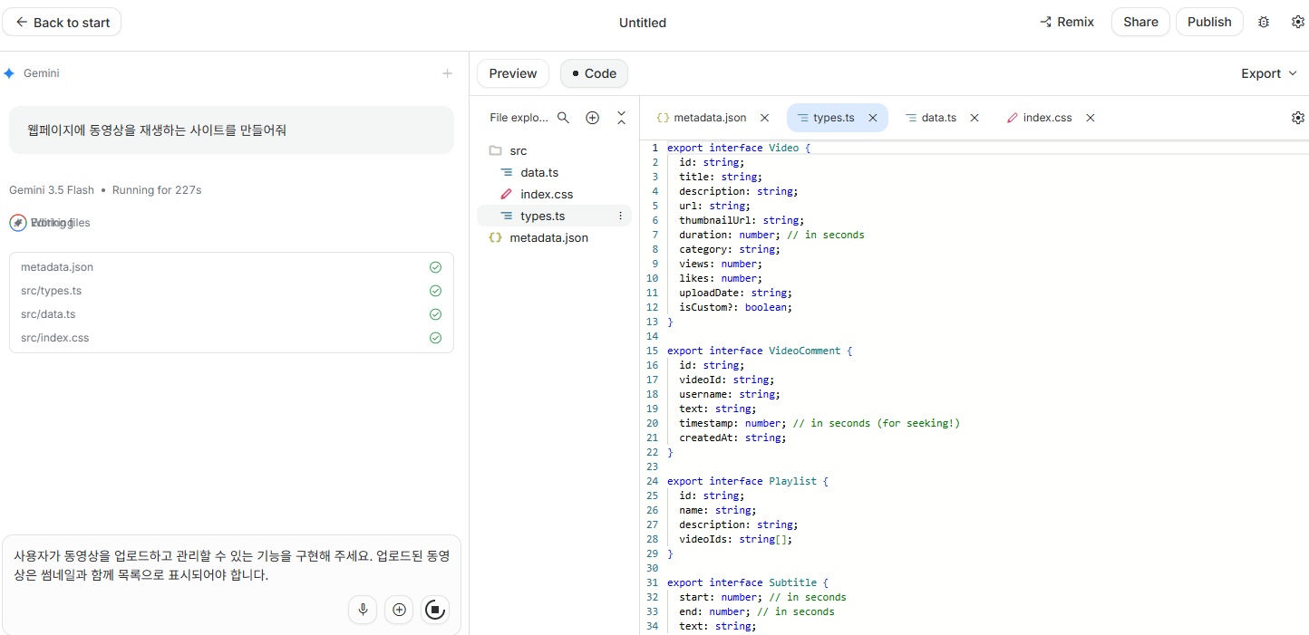
Task: Click the metadata.json entry in the chat list
Action: (x=57, y=267)
